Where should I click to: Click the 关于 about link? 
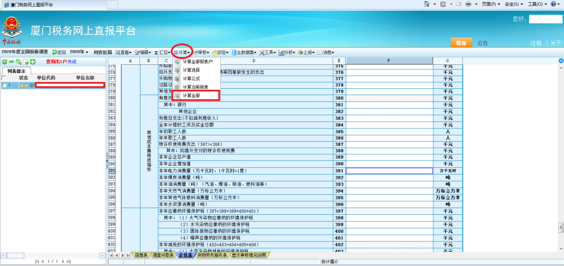point(556,43)
